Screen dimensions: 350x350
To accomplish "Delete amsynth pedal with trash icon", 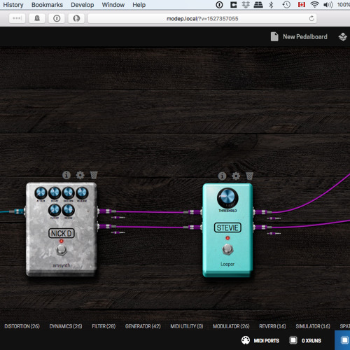I will 94,175.
